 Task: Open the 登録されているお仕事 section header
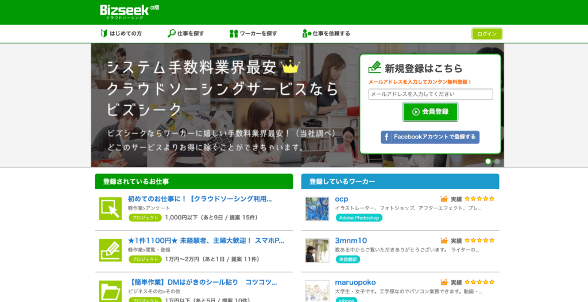tap(194, 181)
